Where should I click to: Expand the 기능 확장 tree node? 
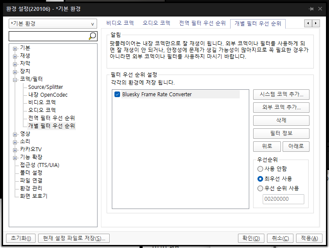pos(15,158)
